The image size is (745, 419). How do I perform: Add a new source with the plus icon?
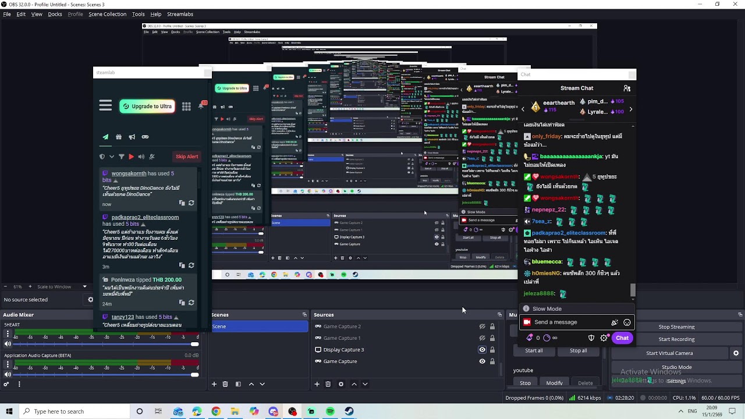317,384
